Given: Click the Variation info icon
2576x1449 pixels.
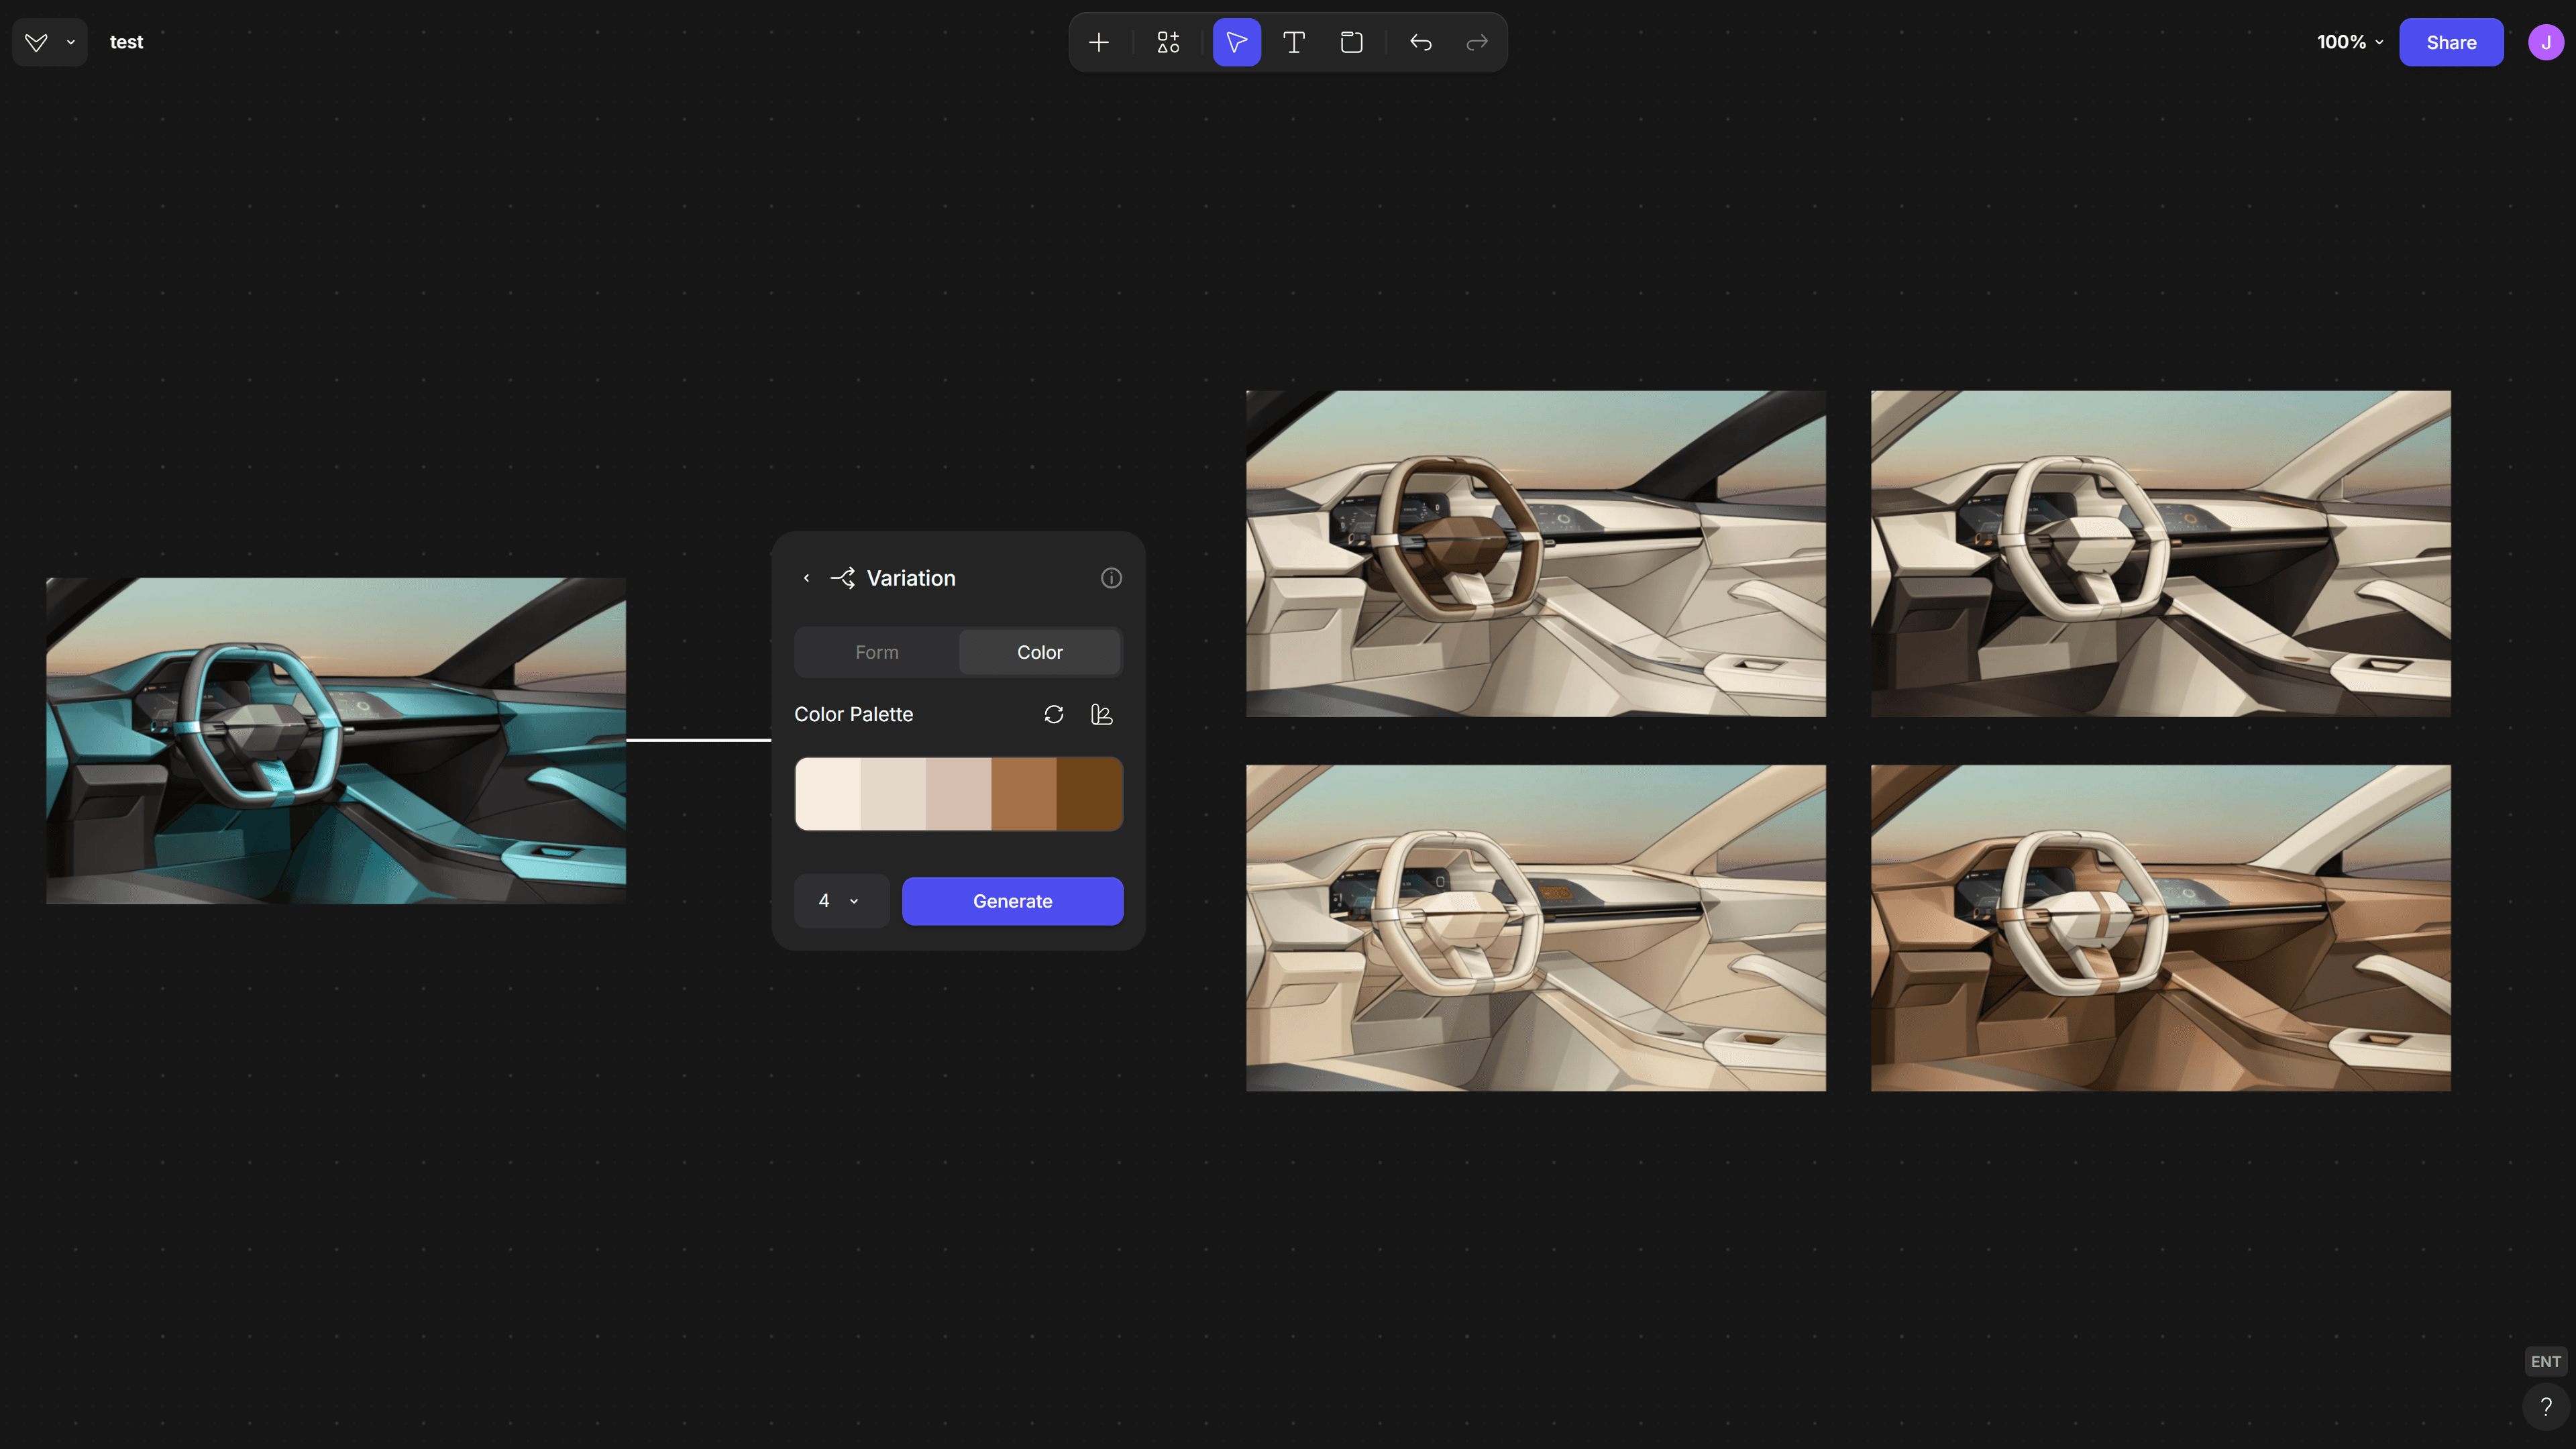Looking at the screenshot, I should [x=1111, y=578].
